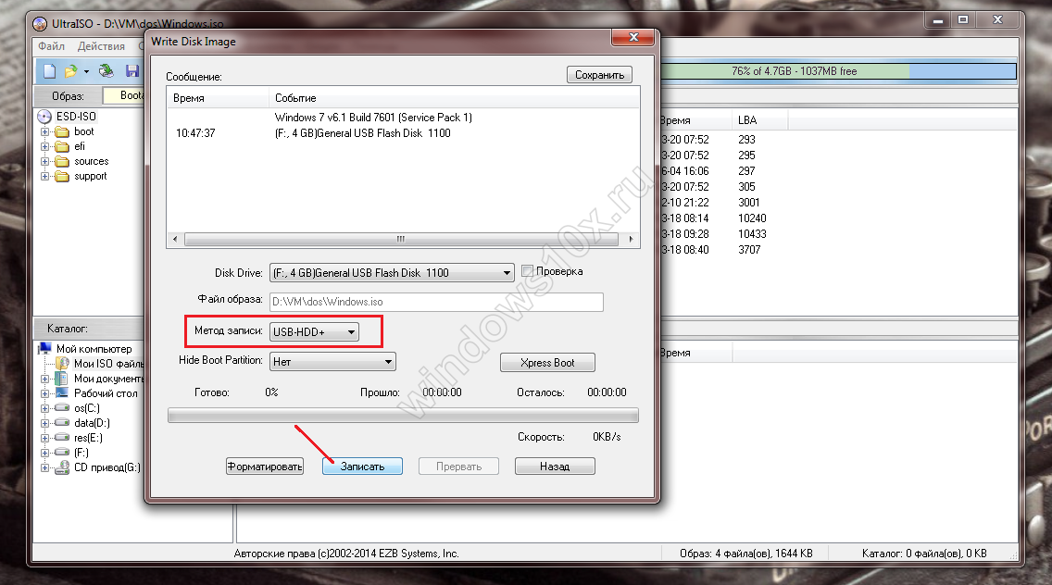Screen dimensions: 1052x585
Task: Select the 10:47:37 log entry
Action: [x=196, y=133]
